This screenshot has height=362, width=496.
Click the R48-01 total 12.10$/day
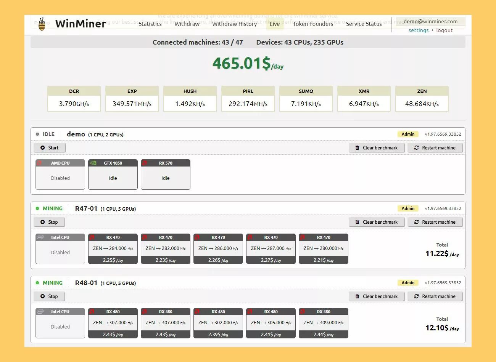coord(442,328)
